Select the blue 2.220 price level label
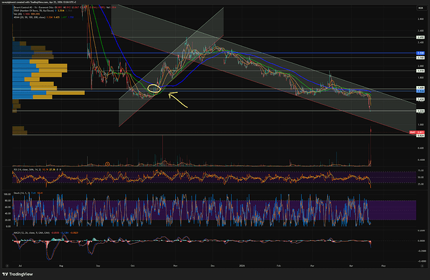 (x=421, y=53)
